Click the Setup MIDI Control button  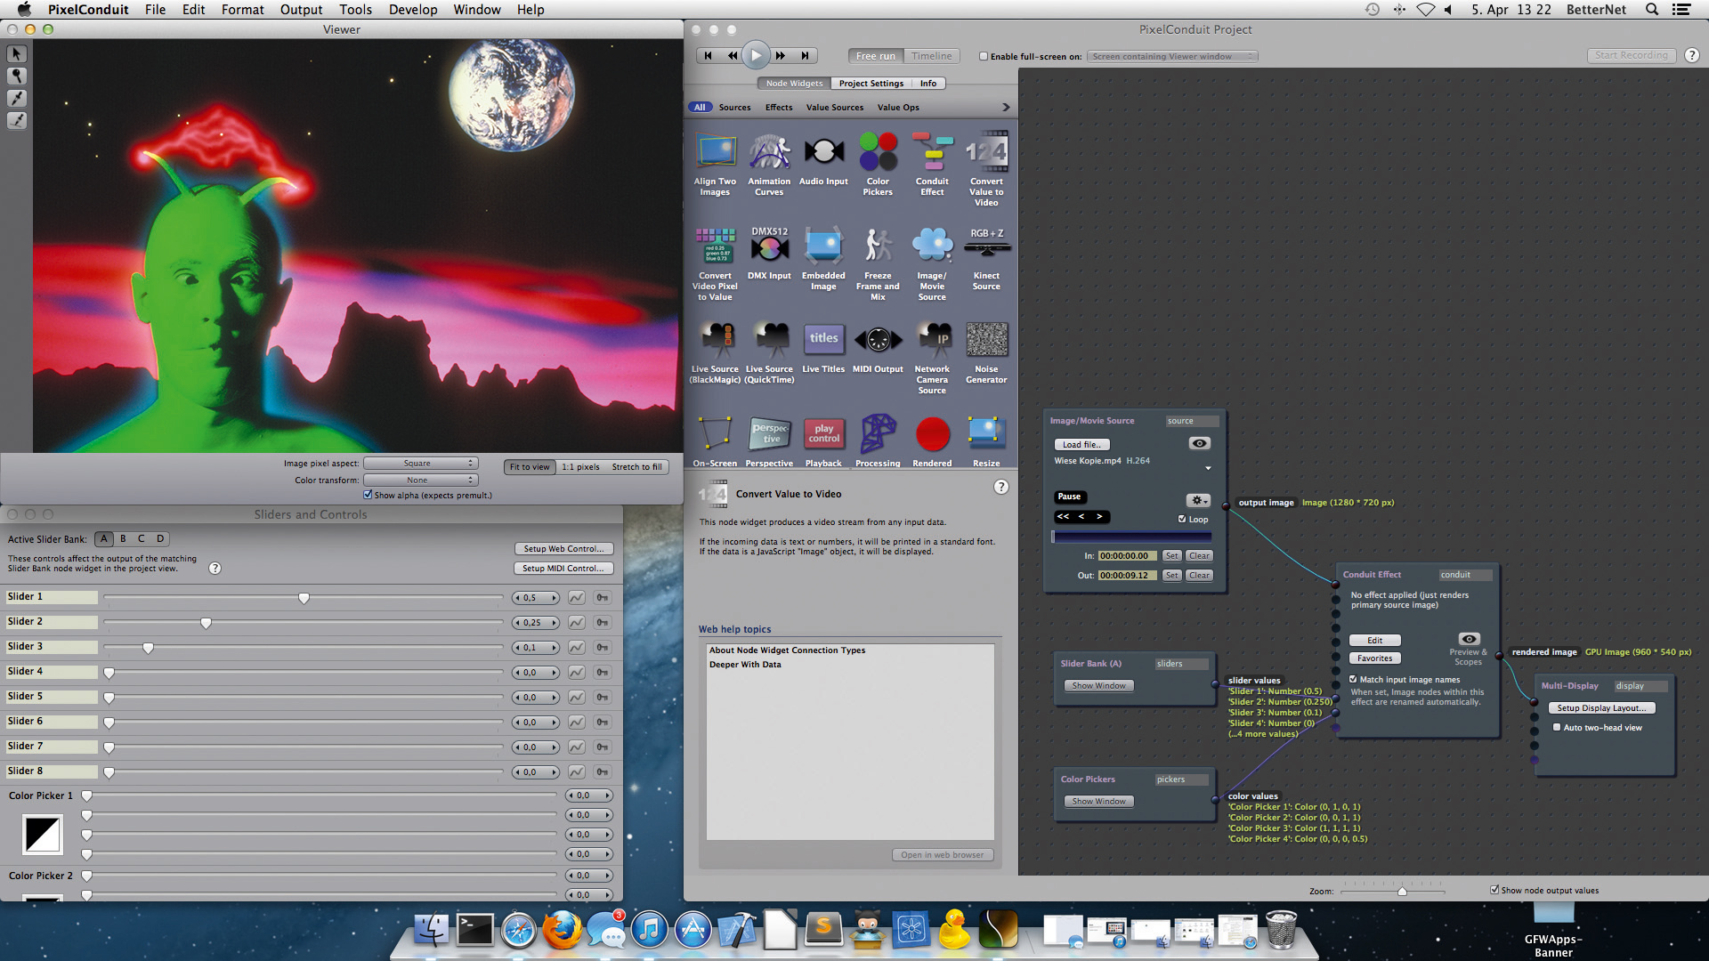[x=563, y=569]
